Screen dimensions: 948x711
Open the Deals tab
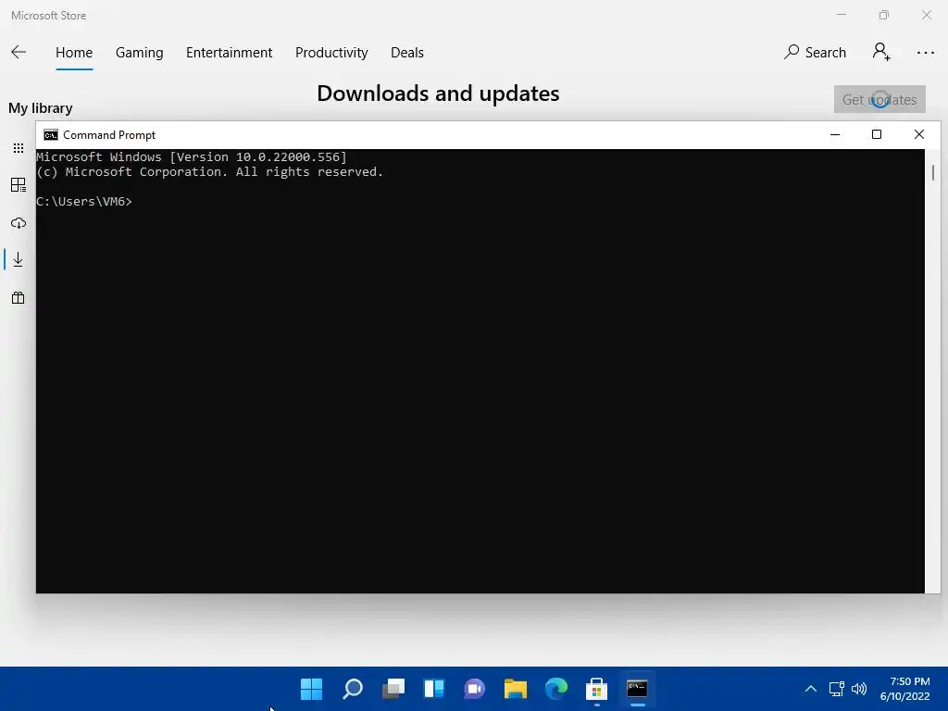point(407,53)
